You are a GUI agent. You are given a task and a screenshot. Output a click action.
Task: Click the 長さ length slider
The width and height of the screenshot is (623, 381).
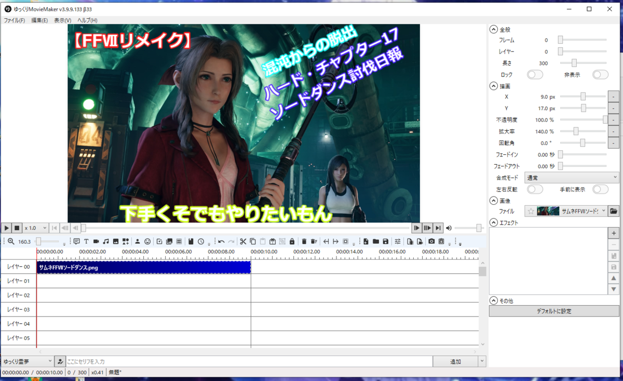(x=582, y=63)
